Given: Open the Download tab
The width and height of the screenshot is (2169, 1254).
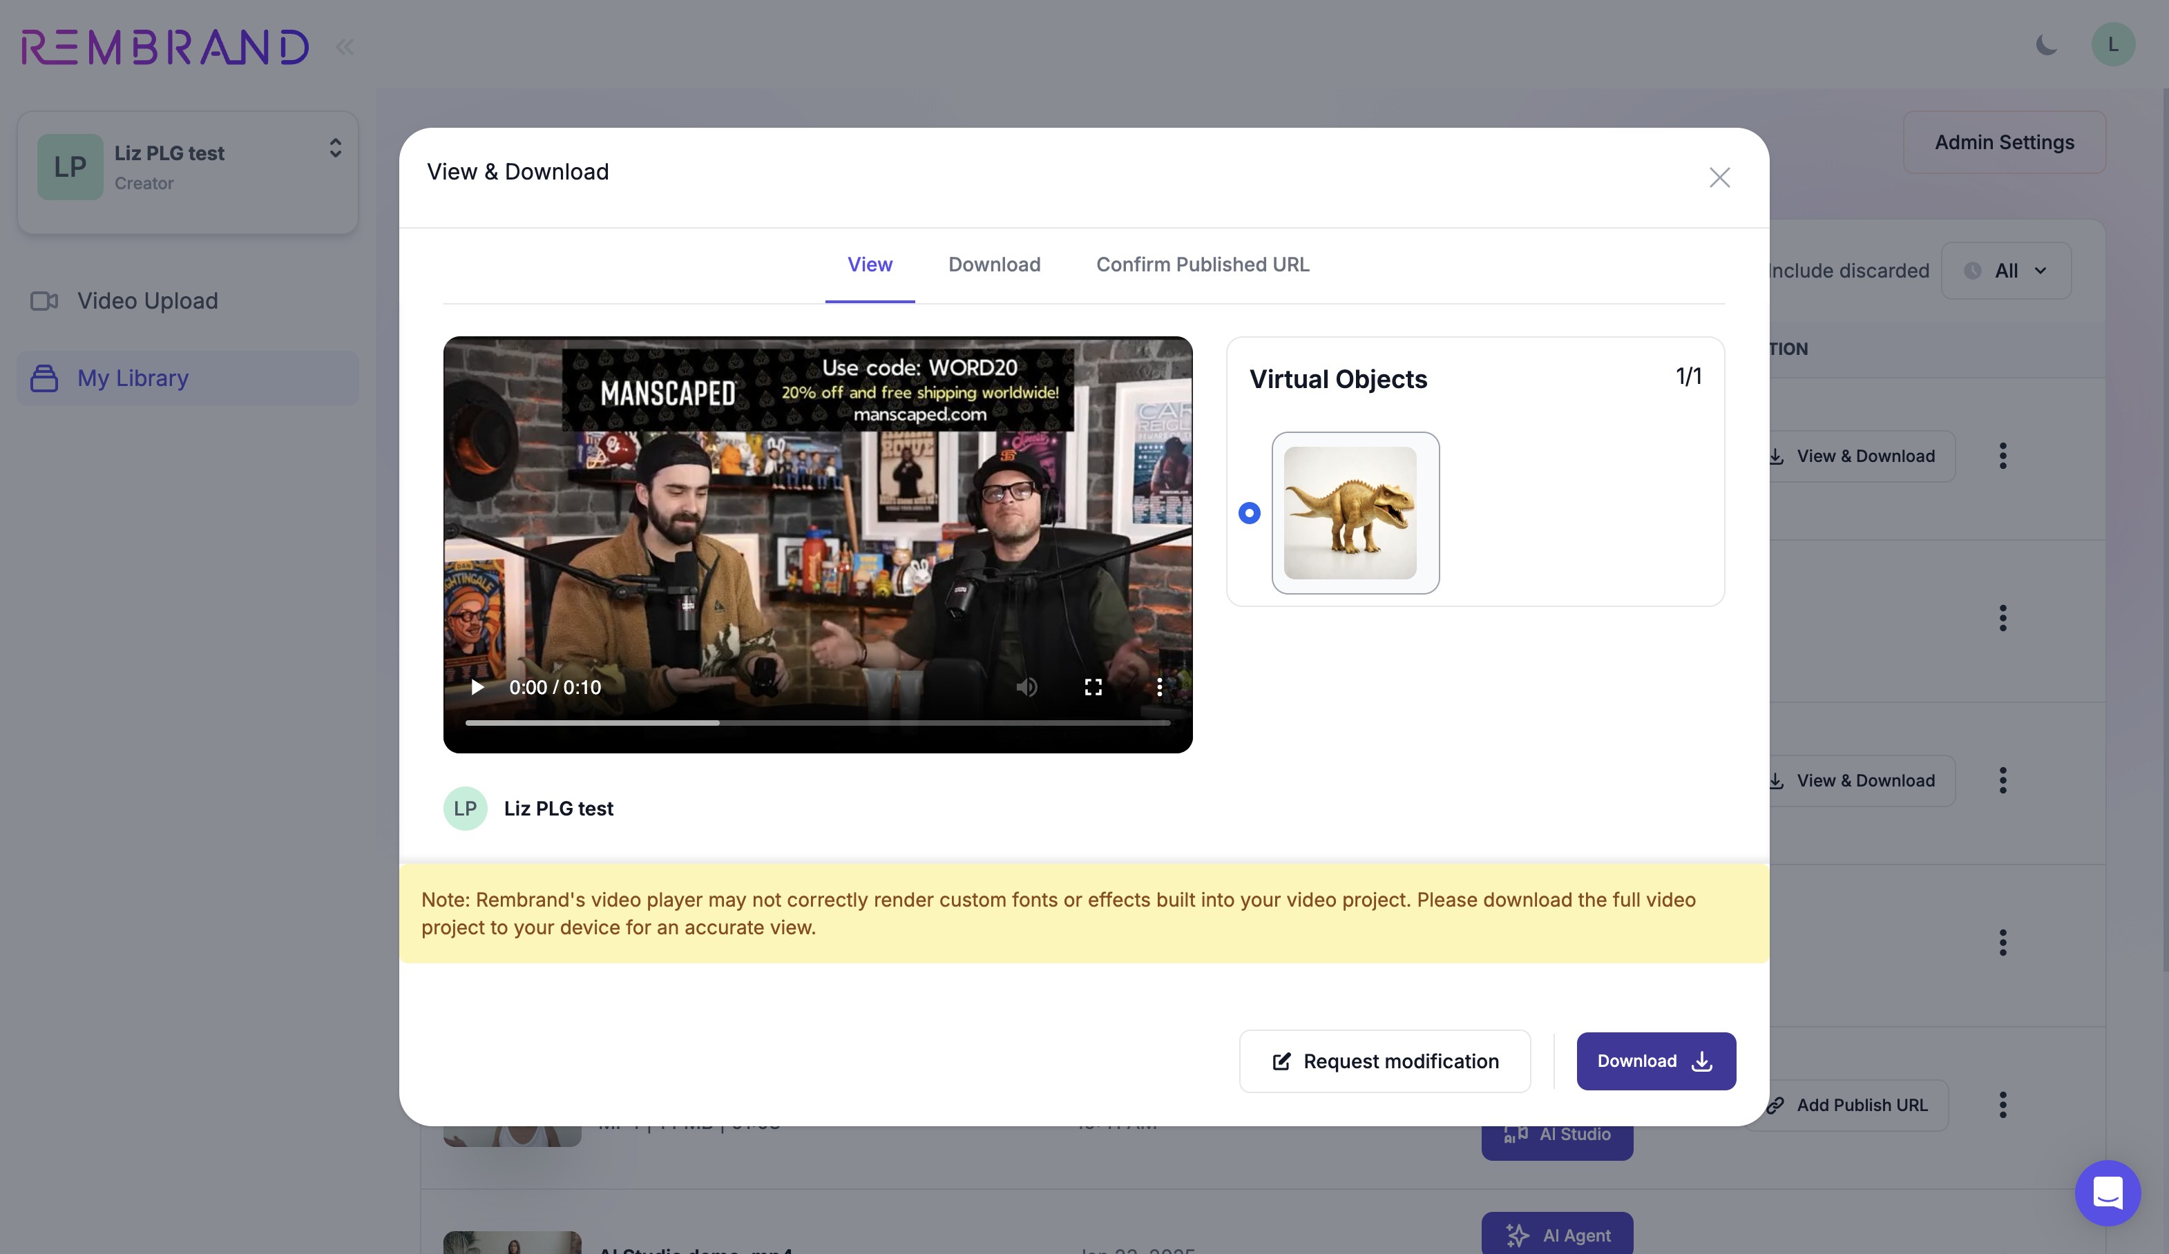Looking at the screenshot, I should pyautogui.click(x=994, y=265).
